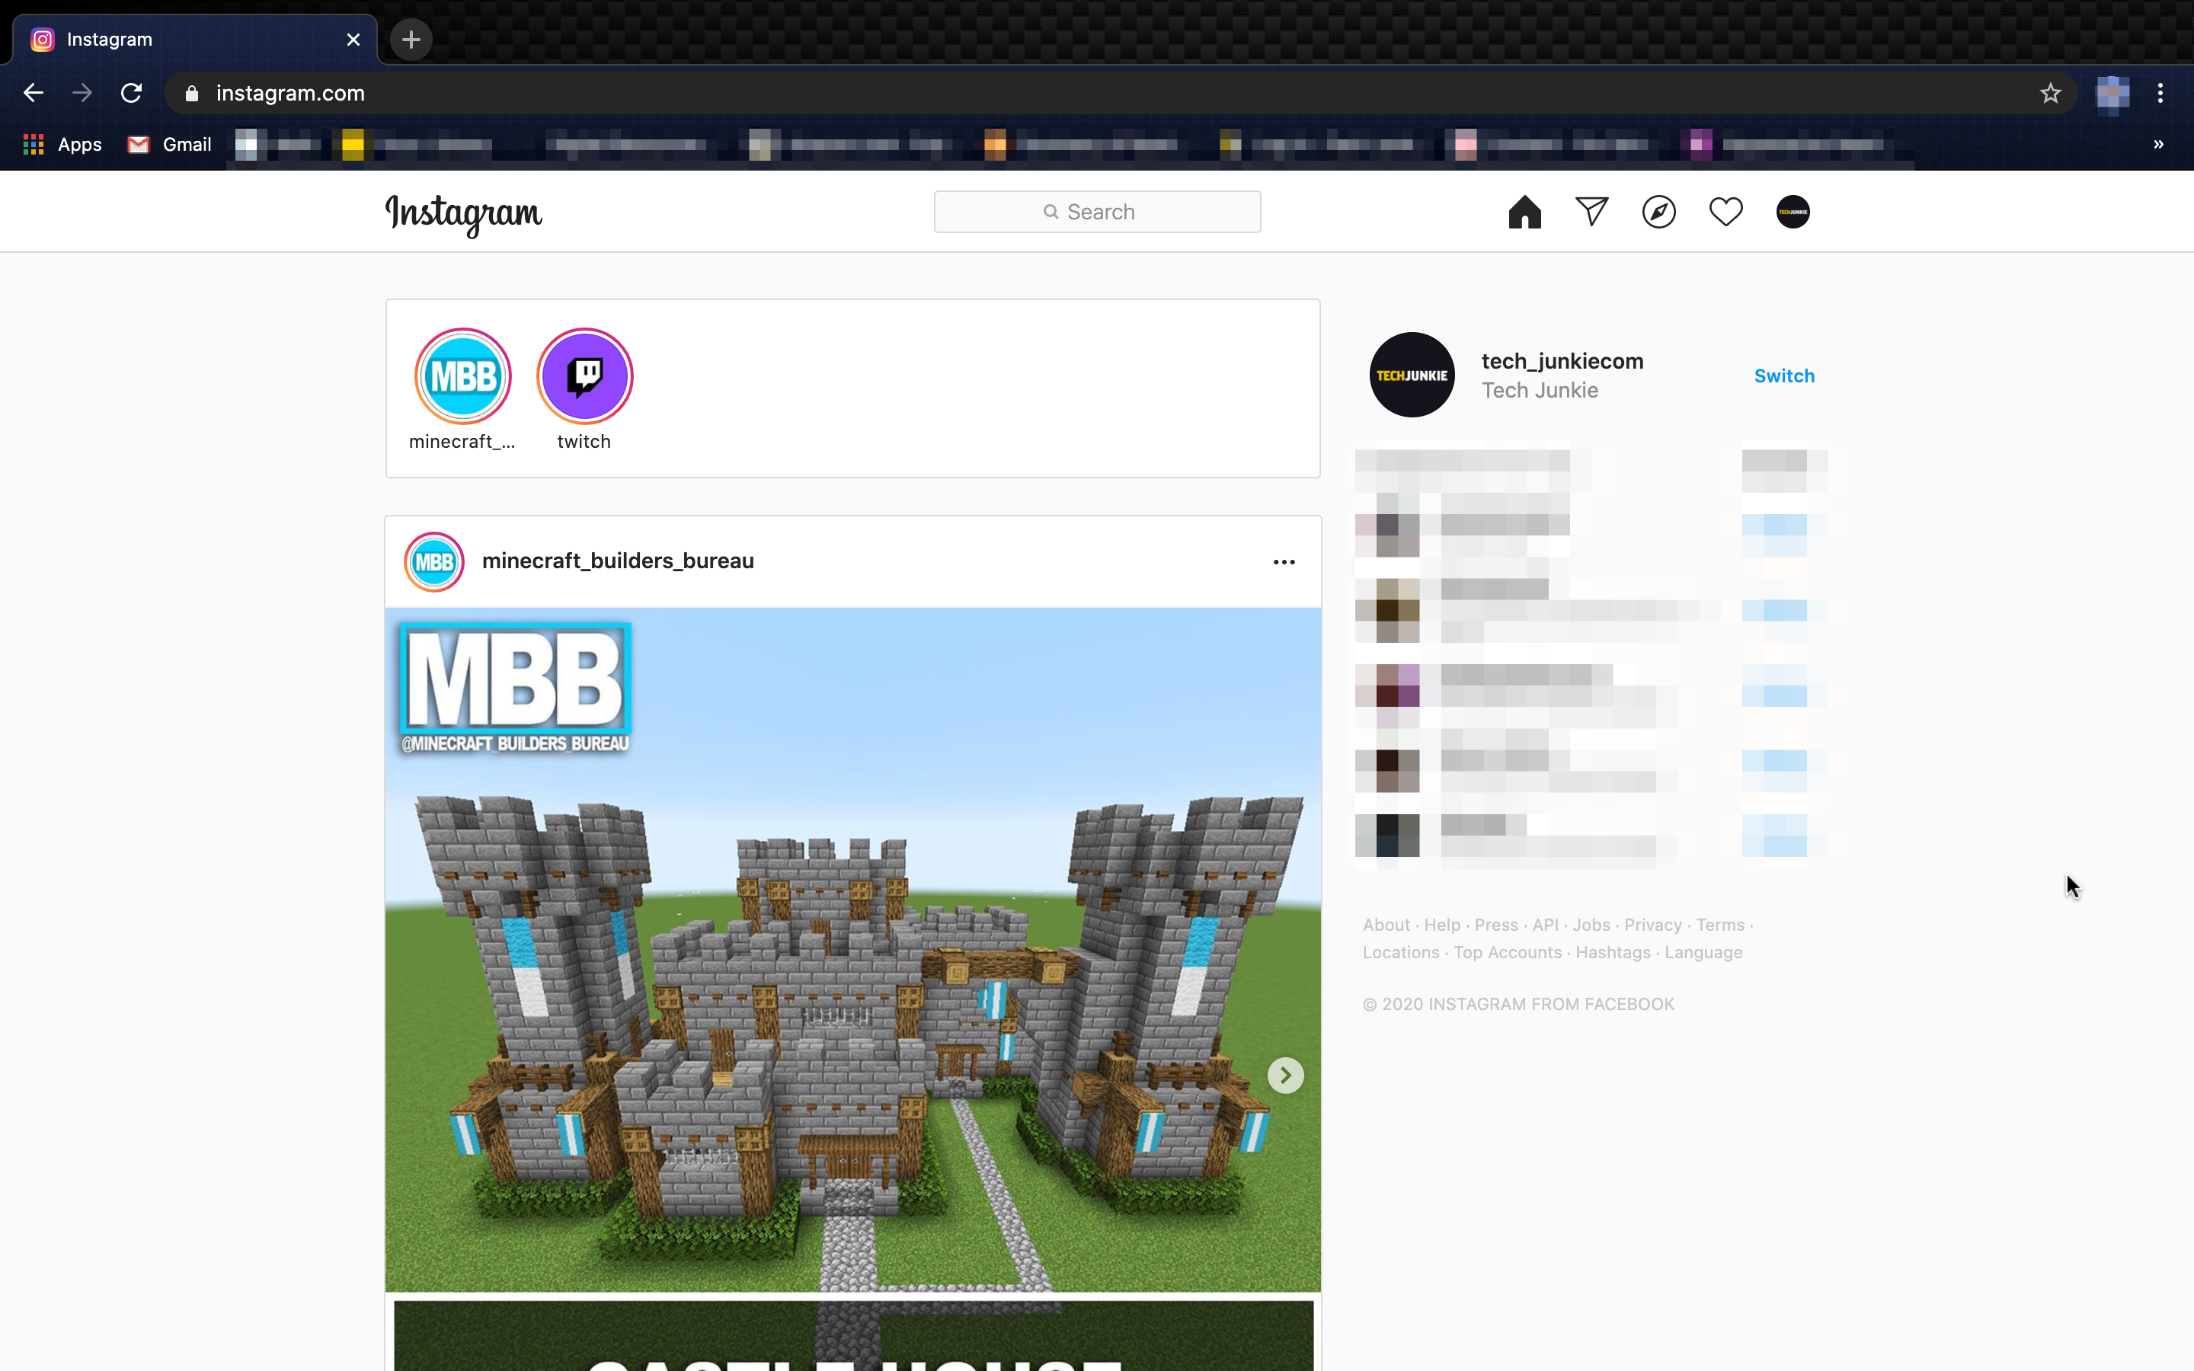Open the Explore compass icon
The image size is (2194, 1371).
(x=1658, y=213)
